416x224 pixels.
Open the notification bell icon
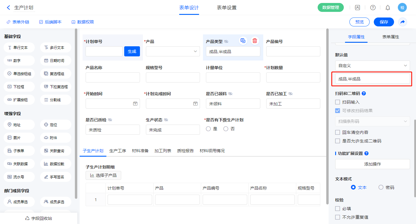click(x=387, y=8)
